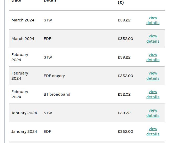Click the £39.22 amount in January 2024 row
This screenshot has height=143, width=177.
pyautogui.click(x=124, y=113)
